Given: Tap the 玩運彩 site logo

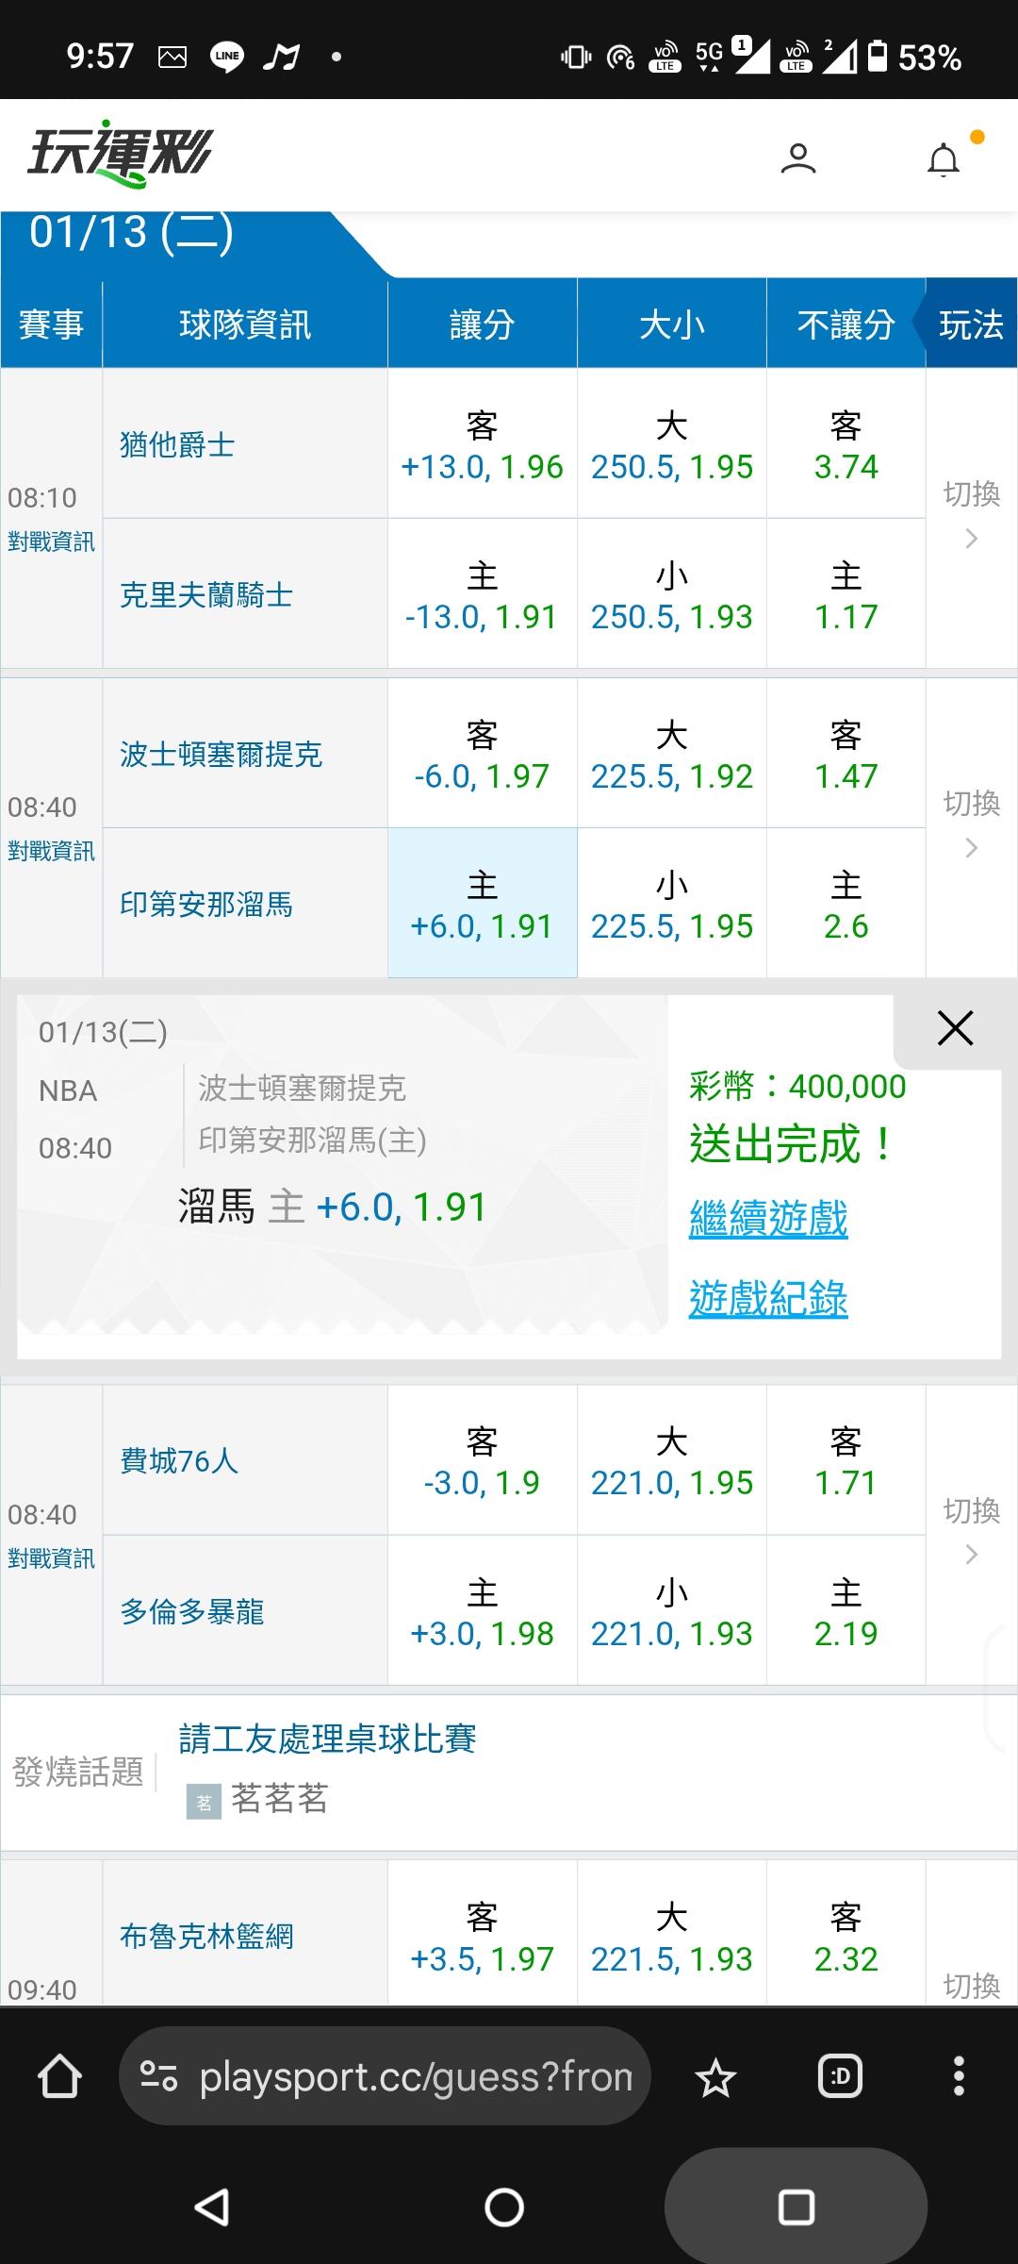Looking at the screenshot, I should [120, 154].
